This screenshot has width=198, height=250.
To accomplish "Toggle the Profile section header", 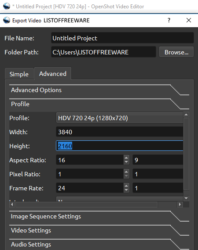I will pos(99,104).
